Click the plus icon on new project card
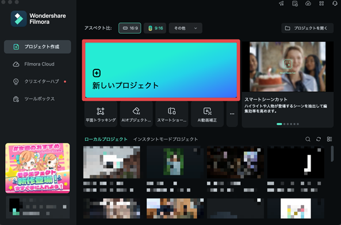Screen dimensions: 341x225 pos(97,73)
